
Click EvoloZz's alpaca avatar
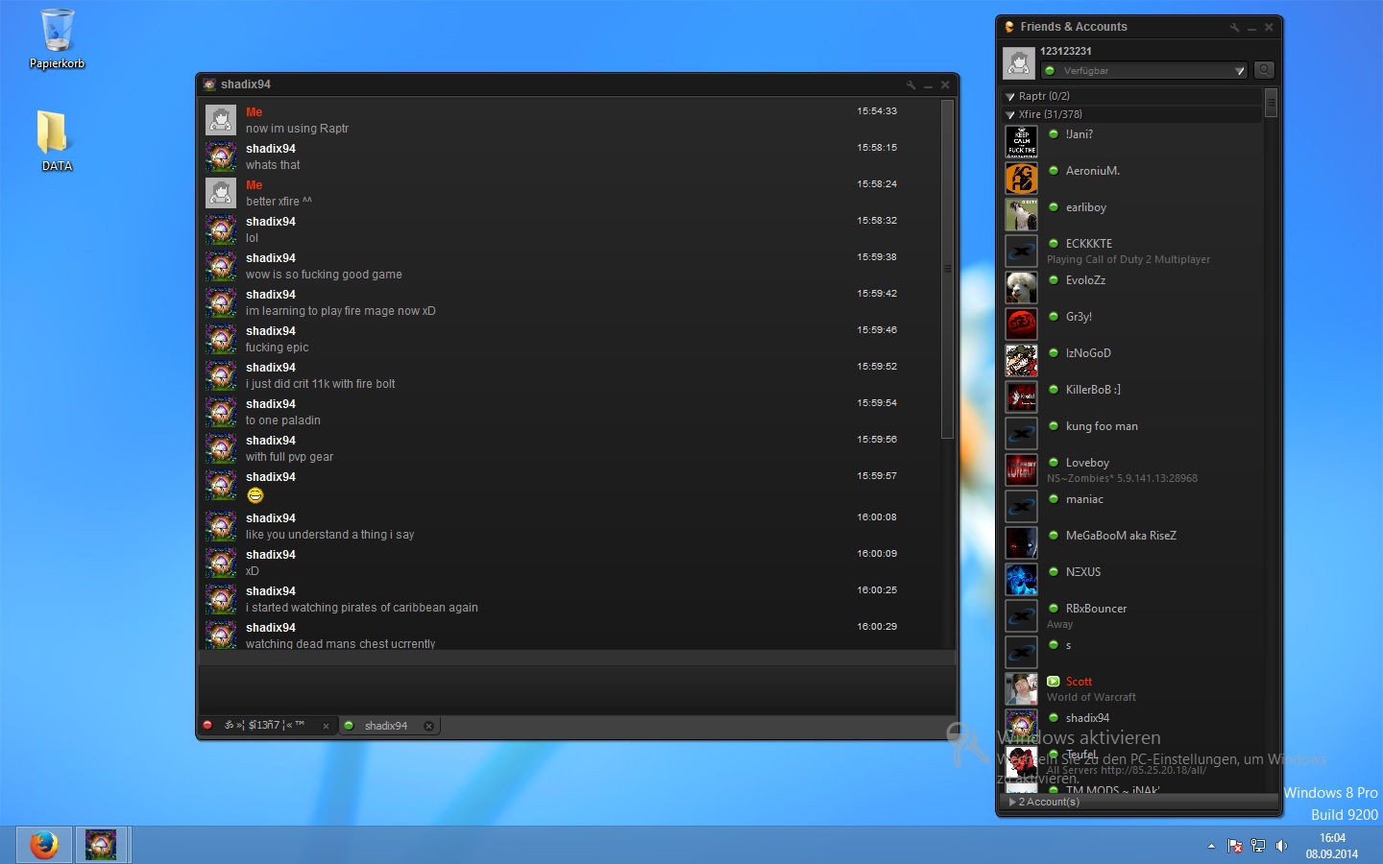click(x=1021, y=287)
